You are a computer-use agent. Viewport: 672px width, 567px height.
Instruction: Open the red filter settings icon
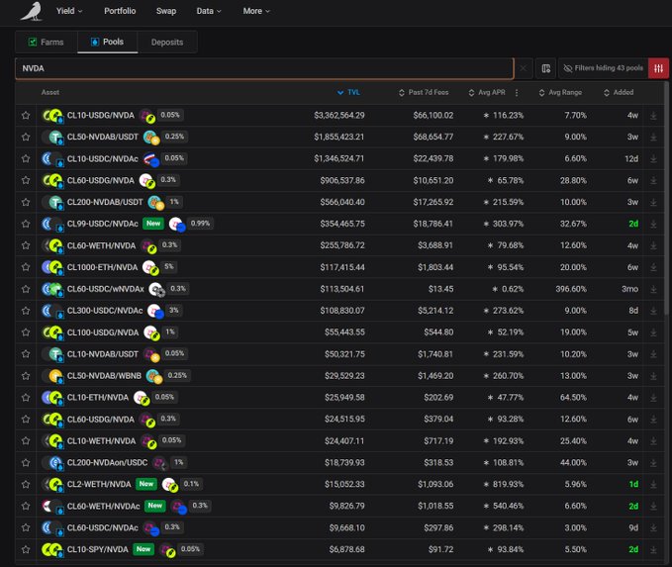pyautogui.click(x=658, y=68)
